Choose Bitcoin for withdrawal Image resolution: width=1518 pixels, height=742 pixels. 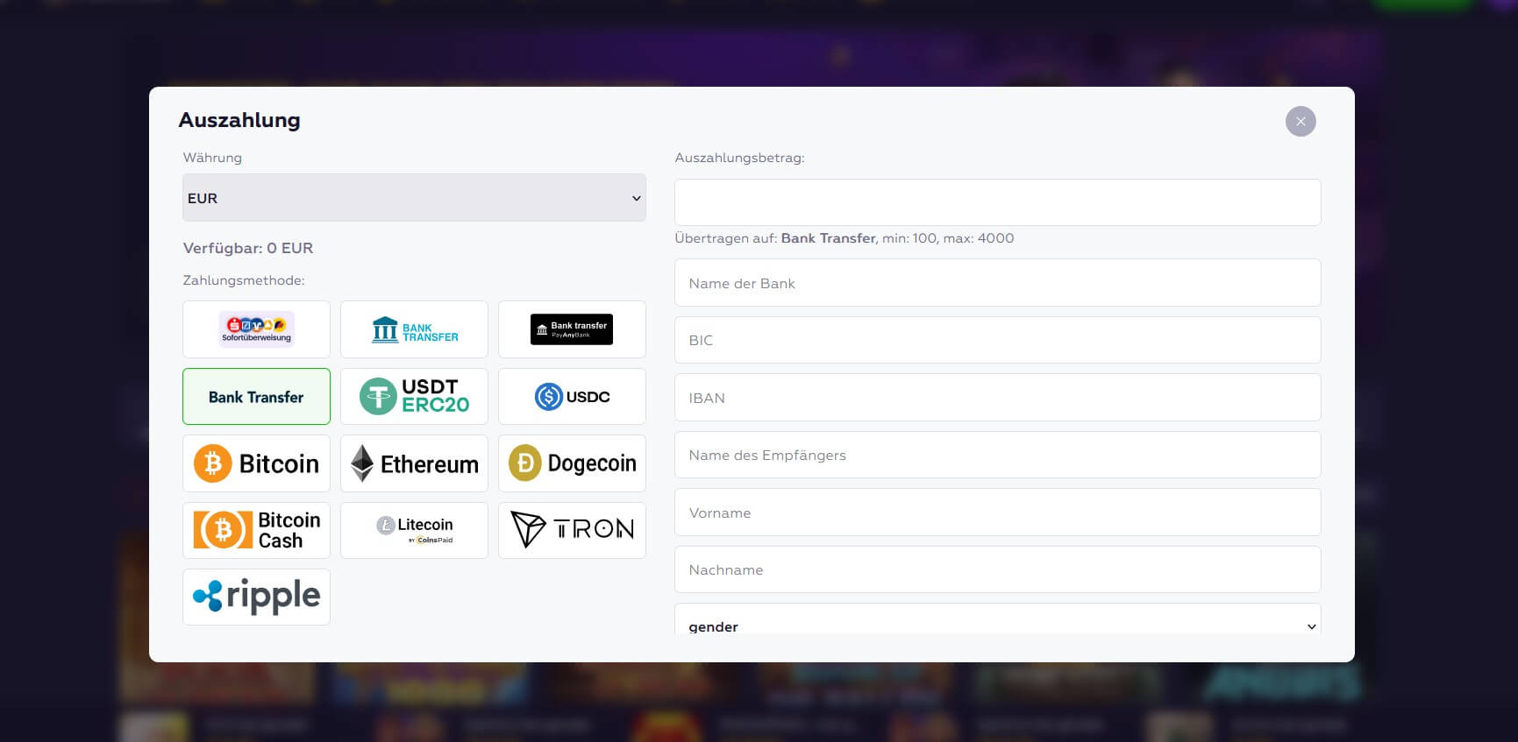pyautogui.click(x=256, y=463)
